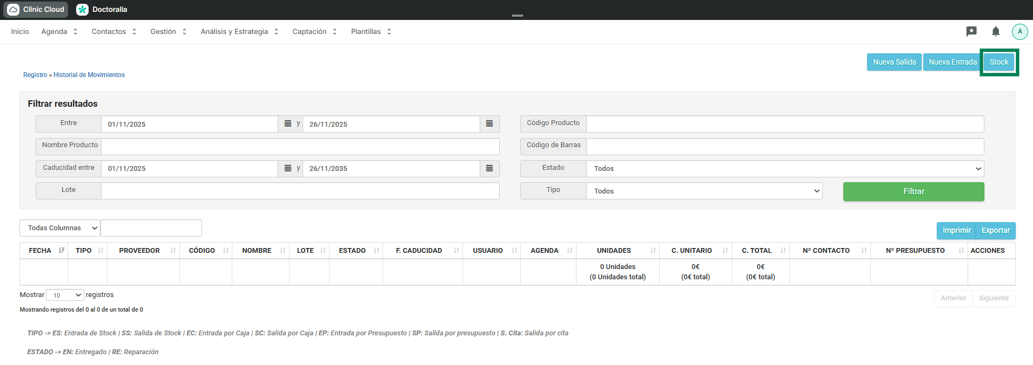Expand the Tipo dropdown
Image resolution: width=1033 pixels, height=365 pixels.
704,191
